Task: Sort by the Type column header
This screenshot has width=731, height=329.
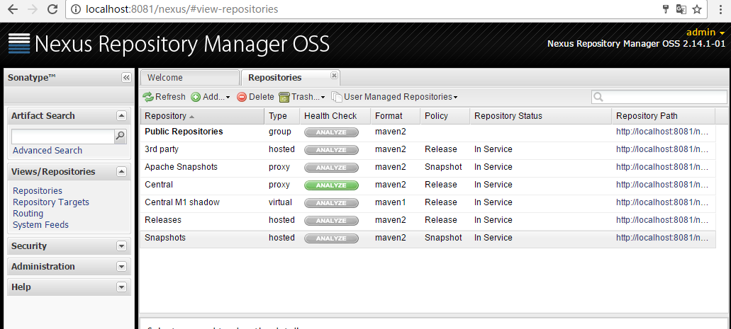Action: pos(281,116)
